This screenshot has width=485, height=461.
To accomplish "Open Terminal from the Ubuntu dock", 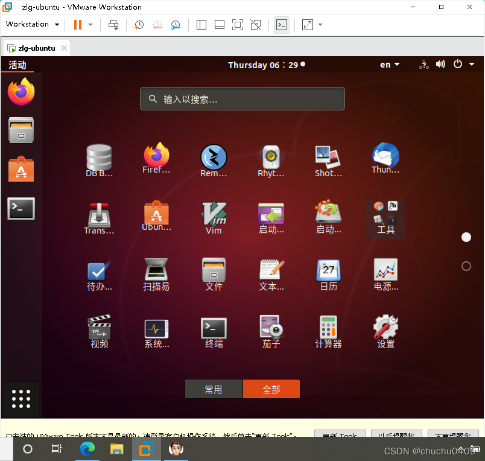I will [21, 209].
